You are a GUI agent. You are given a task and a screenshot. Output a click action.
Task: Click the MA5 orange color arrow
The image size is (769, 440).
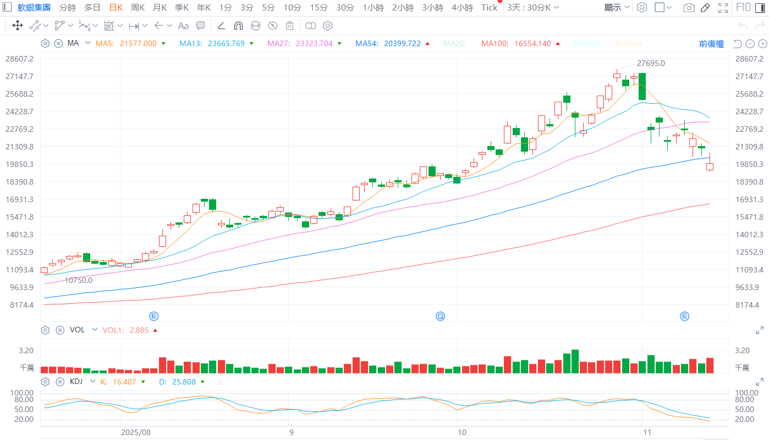(x=163, y=43)
